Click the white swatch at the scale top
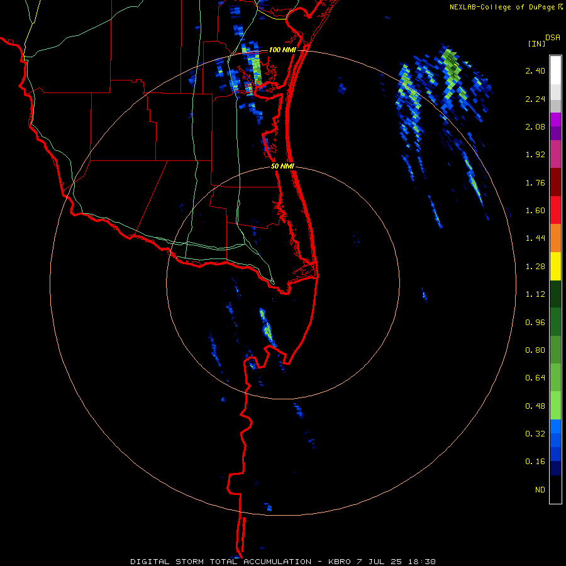The height and width of the screenshot is (566, 566). click(x=555, y=70)
